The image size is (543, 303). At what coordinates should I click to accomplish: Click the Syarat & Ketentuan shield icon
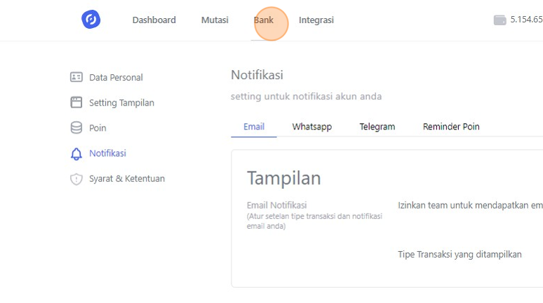point(76,179)
